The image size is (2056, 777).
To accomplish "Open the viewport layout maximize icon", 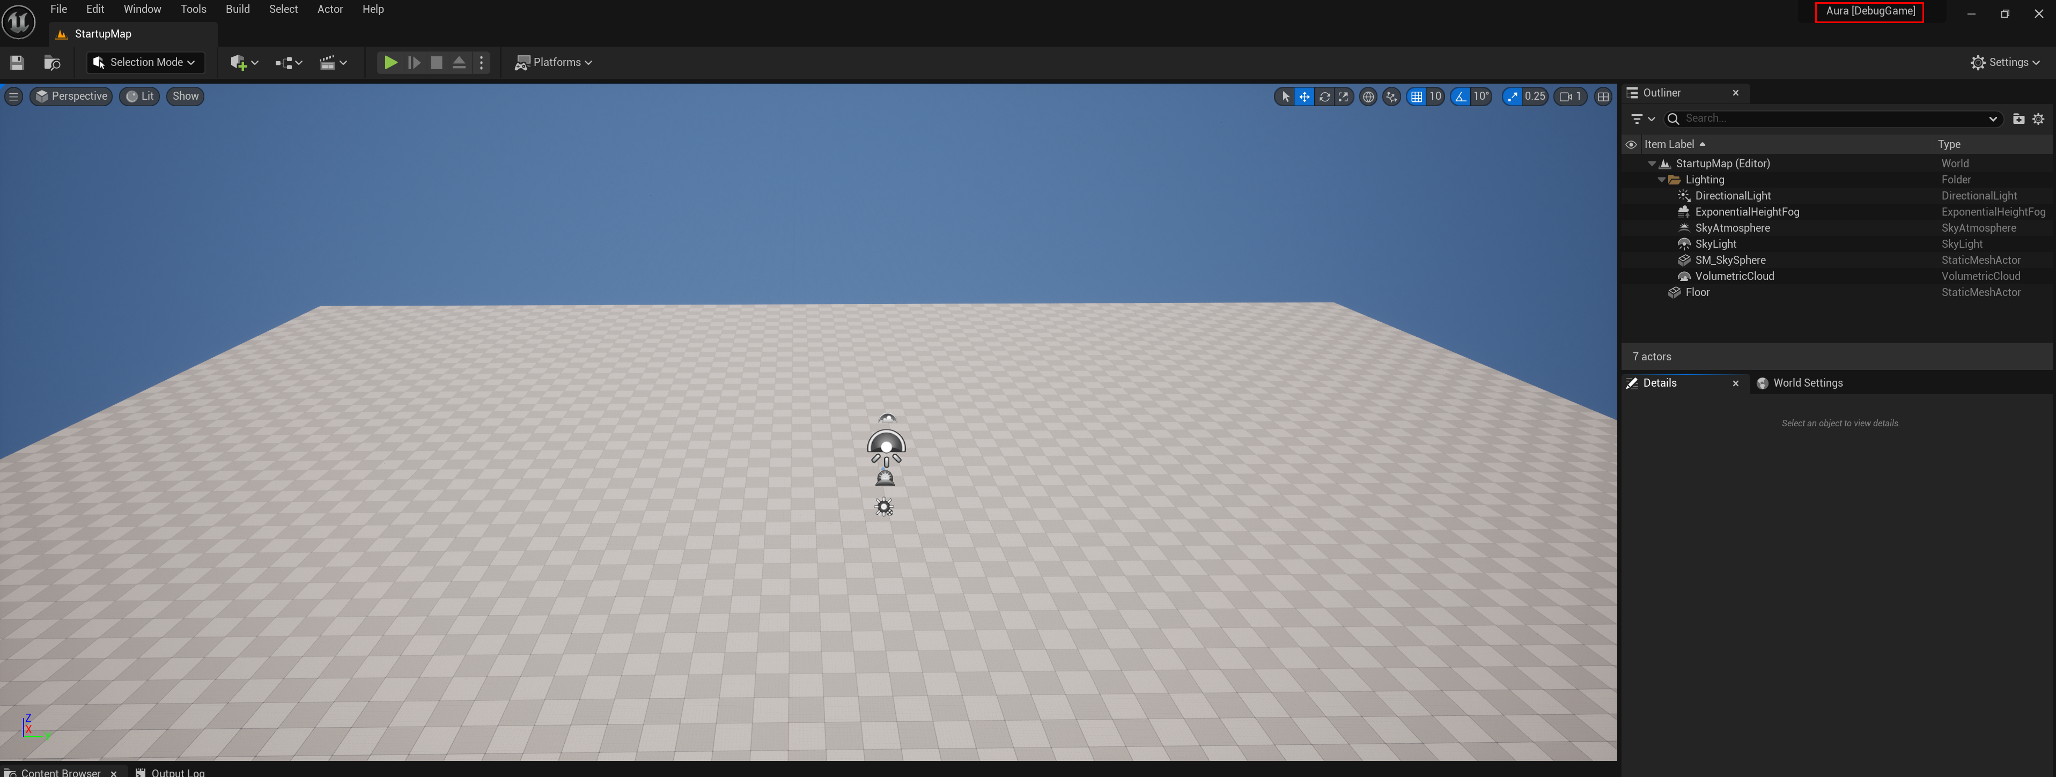I will (x=1603, y=97).
